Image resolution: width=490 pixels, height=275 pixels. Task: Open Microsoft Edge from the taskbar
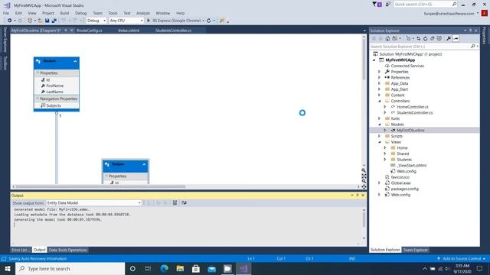tap(164, 268)
